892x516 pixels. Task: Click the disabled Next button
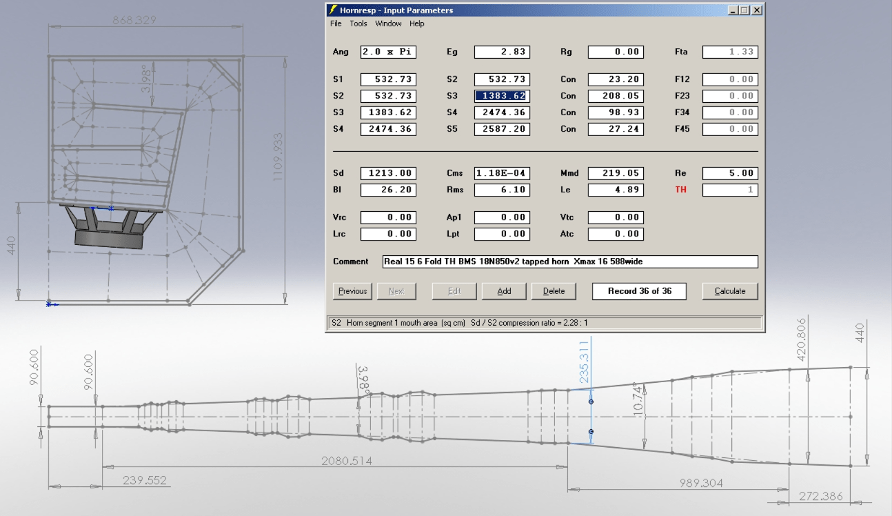click(396, 291)
